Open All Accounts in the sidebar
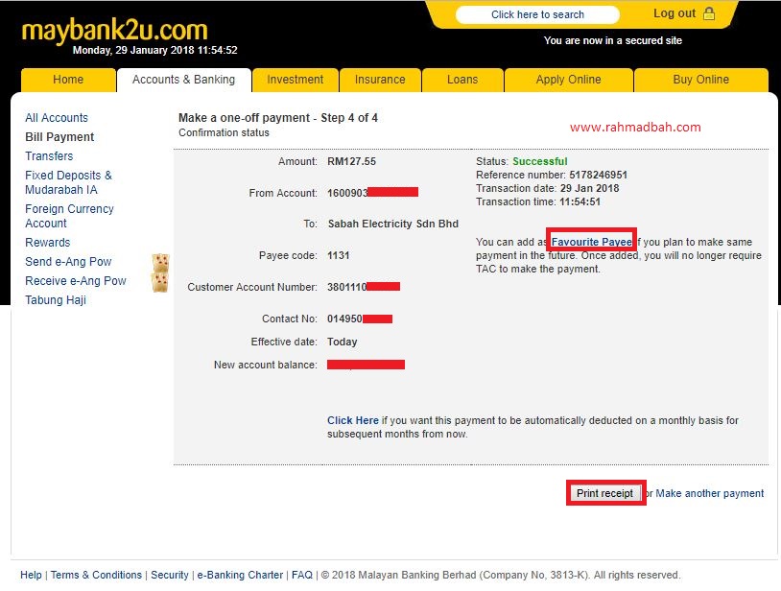The height and width of the screenshot is (591, 781). (x=57, y=118)
